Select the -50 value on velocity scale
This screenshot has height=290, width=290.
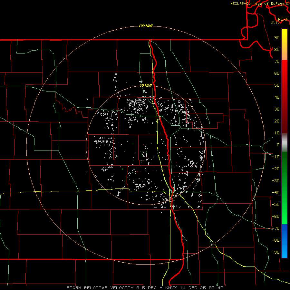[x=275, y=205]
